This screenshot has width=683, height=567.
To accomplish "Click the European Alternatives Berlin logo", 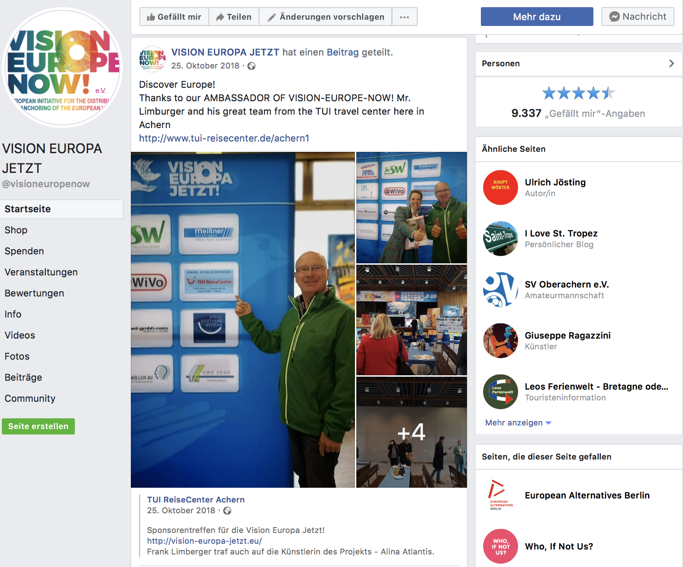I will pos(500,495).
